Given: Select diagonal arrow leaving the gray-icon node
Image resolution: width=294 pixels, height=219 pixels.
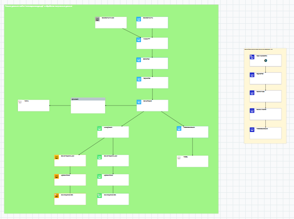Looking at the screenshot, I should (x=132, y=33).
